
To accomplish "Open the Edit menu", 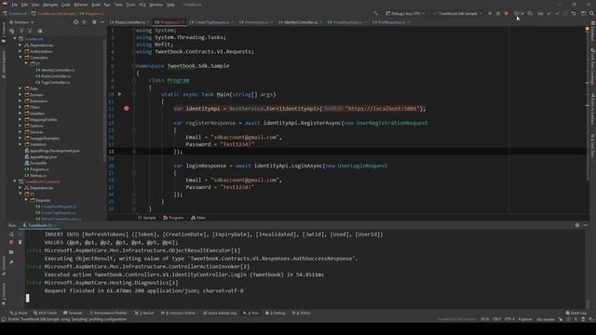I will 24,5.
